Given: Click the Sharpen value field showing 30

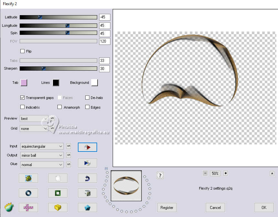Looking at the screenshot, I should tap(104, 69).
